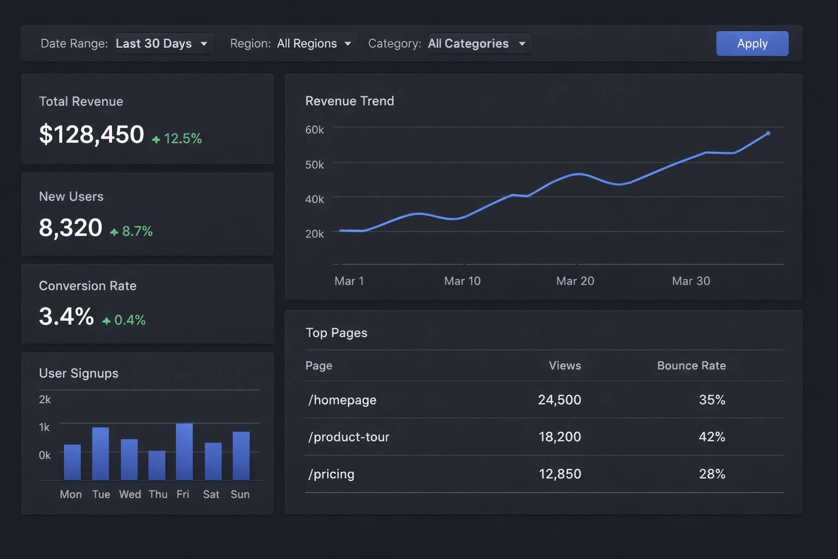Viewport: 838px width, 559px height.
Task: Sort by Bounce Rate column header
Action: pos(691,366)
